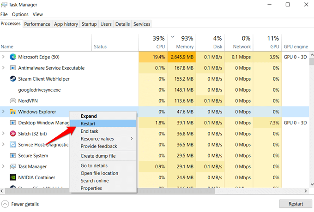Click the horizontal scrollbar thumb
This screenshot has width=314, height=212.
point(110,191)
